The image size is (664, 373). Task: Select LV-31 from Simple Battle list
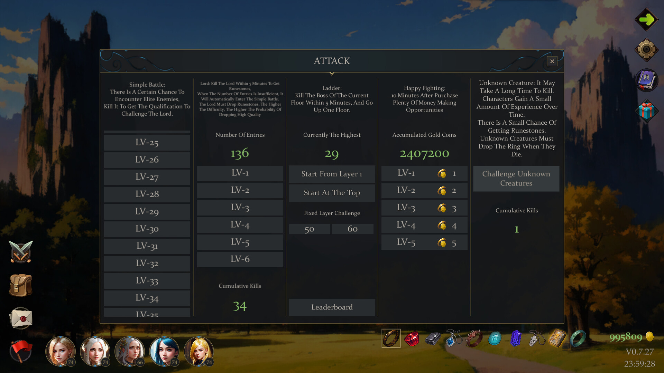point(147,246)
